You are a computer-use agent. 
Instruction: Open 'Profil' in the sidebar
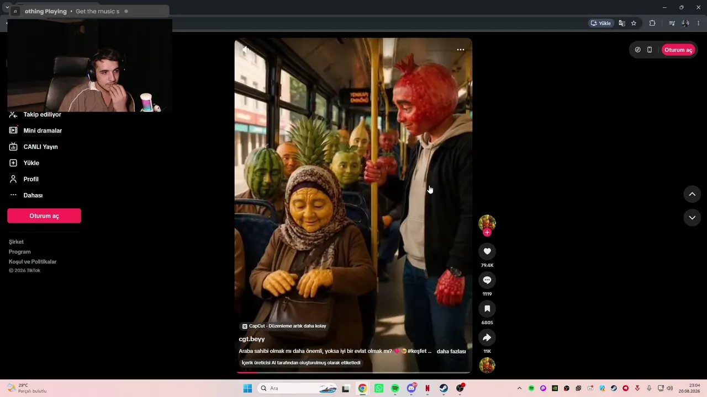(x=31, y=179)
